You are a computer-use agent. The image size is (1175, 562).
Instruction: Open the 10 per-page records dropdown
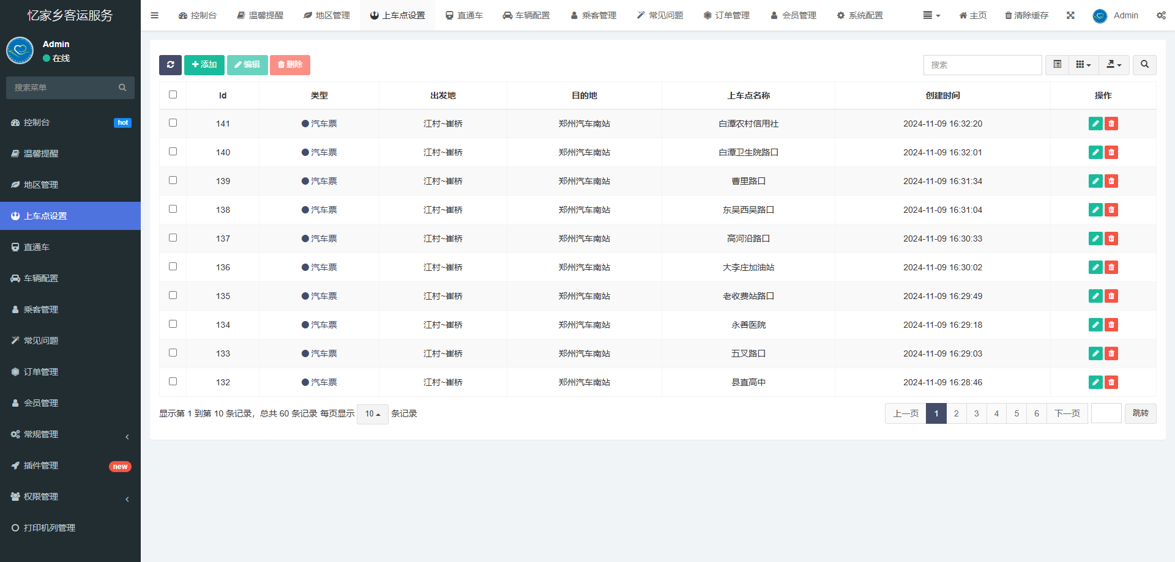[x=372, y=414]
